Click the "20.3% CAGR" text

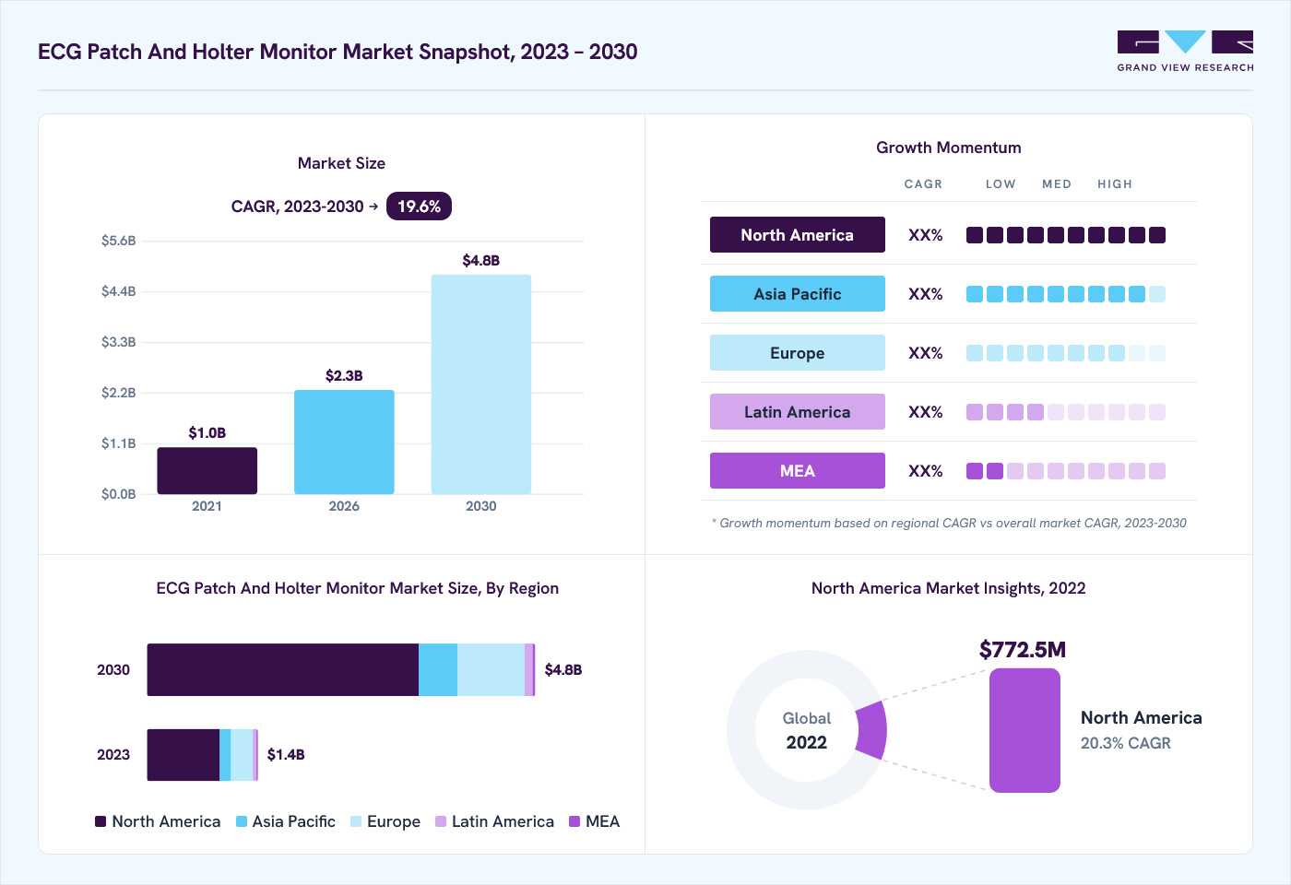(1126, 743)
